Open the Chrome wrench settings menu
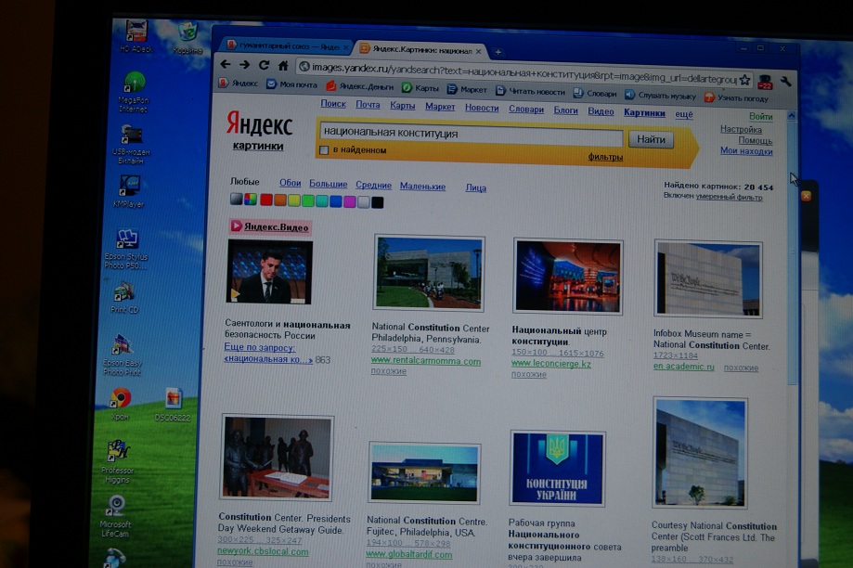 click(785, 82)
